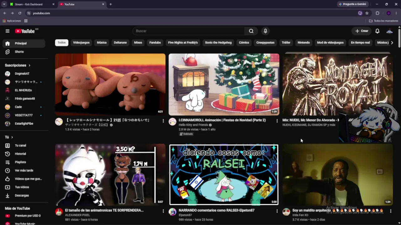Open Todos los marcadores folder
The height and width of the screenshot is (225, 401).
point(383,21)
